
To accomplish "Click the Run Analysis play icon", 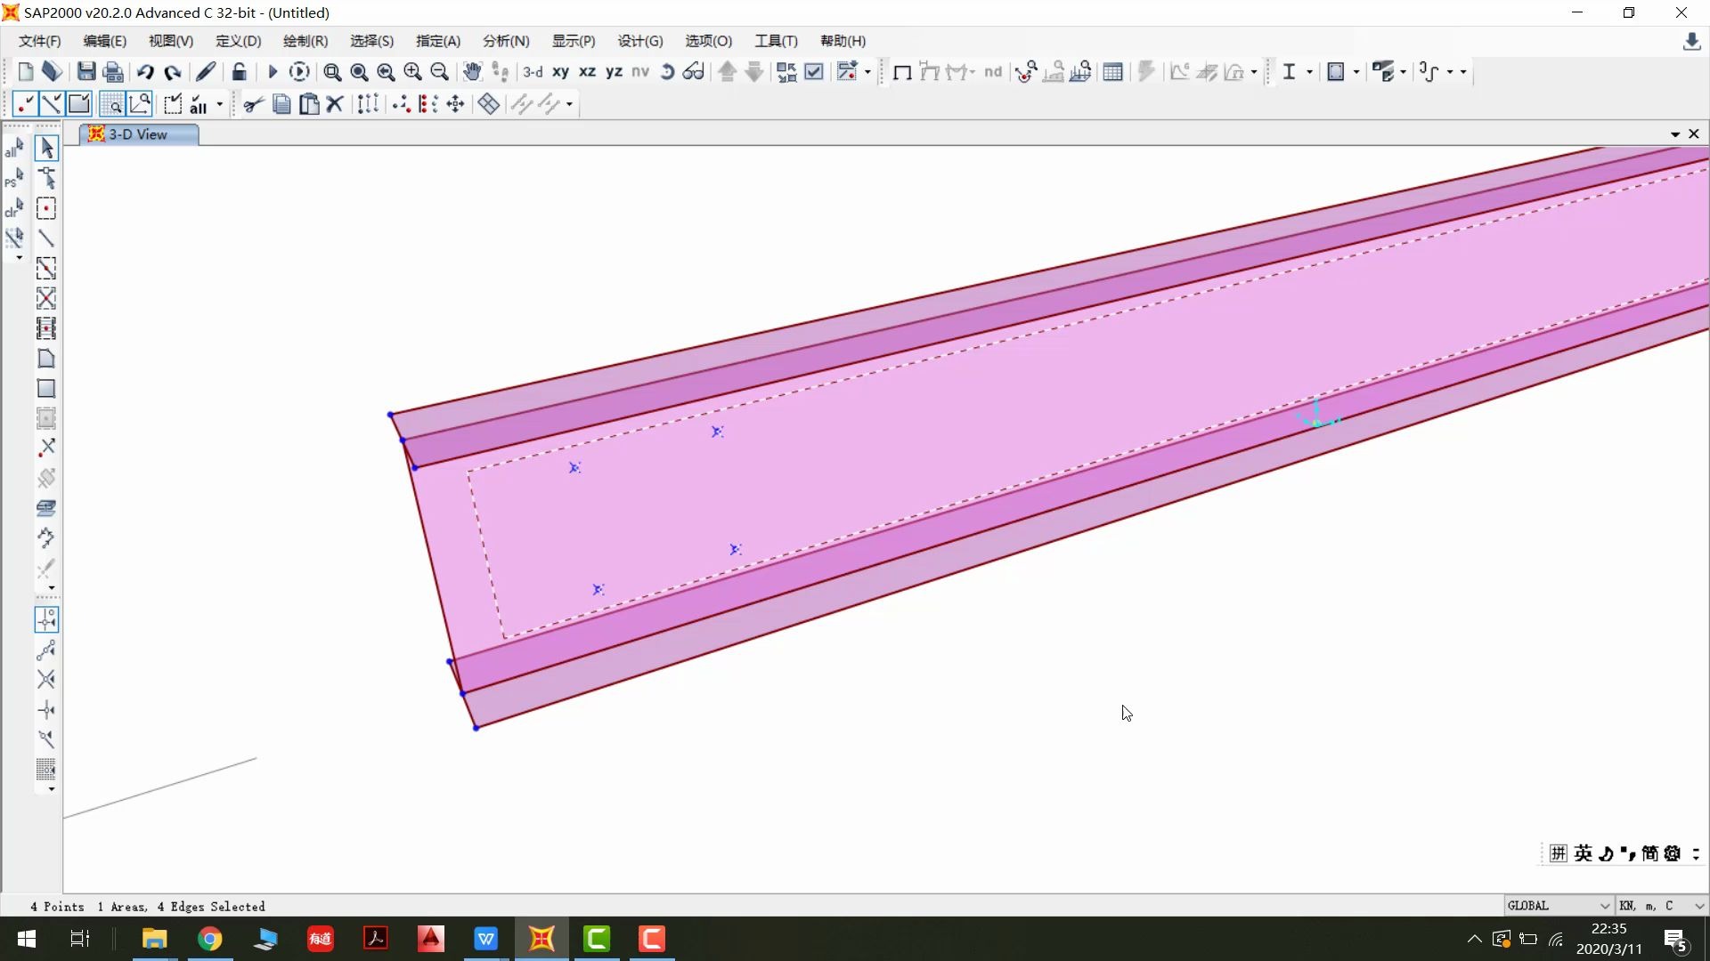I will point(273,72).
